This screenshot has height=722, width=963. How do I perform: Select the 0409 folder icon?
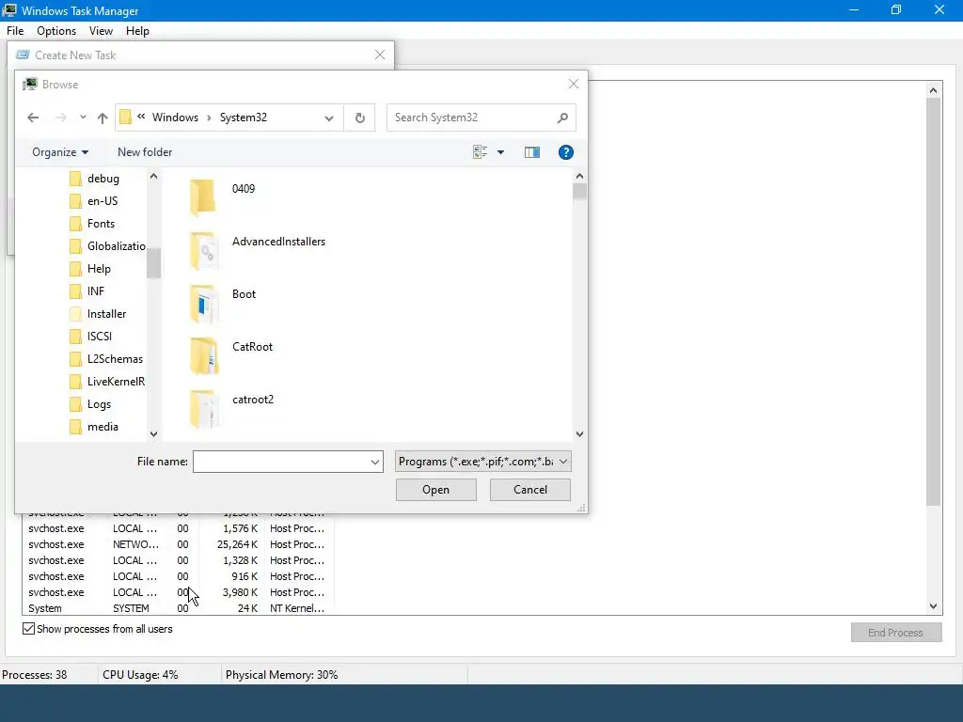[x=203, y=197]
